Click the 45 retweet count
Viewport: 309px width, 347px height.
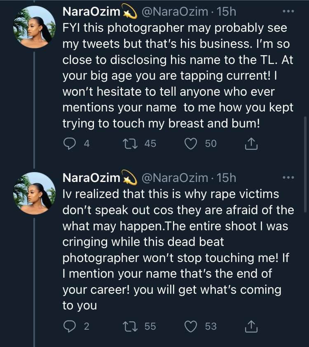150,144
